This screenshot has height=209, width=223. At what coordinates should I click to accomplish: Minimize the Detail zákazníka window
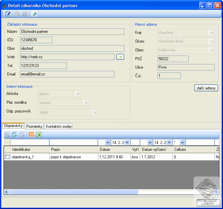203,6
